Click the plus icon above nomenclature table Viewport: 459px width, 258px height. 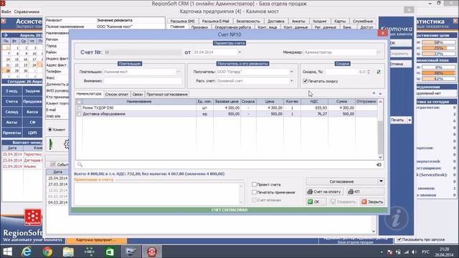pos(374,93)
